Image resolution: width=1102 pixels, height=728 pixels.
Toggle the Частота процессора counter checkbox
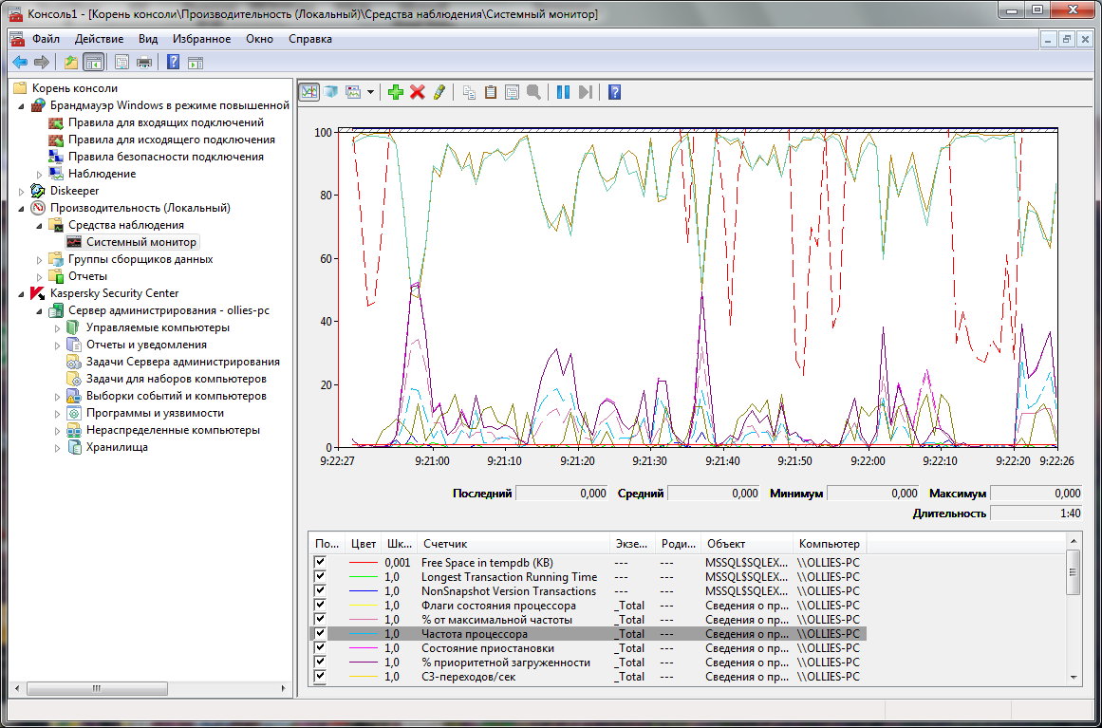(x=320, y=633)
